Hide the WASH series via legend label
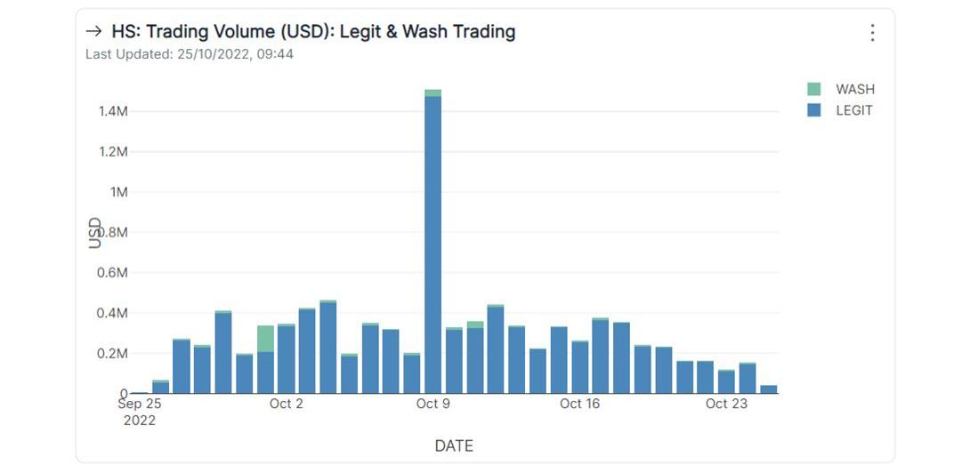970x473 pixels. click(855, 89)
